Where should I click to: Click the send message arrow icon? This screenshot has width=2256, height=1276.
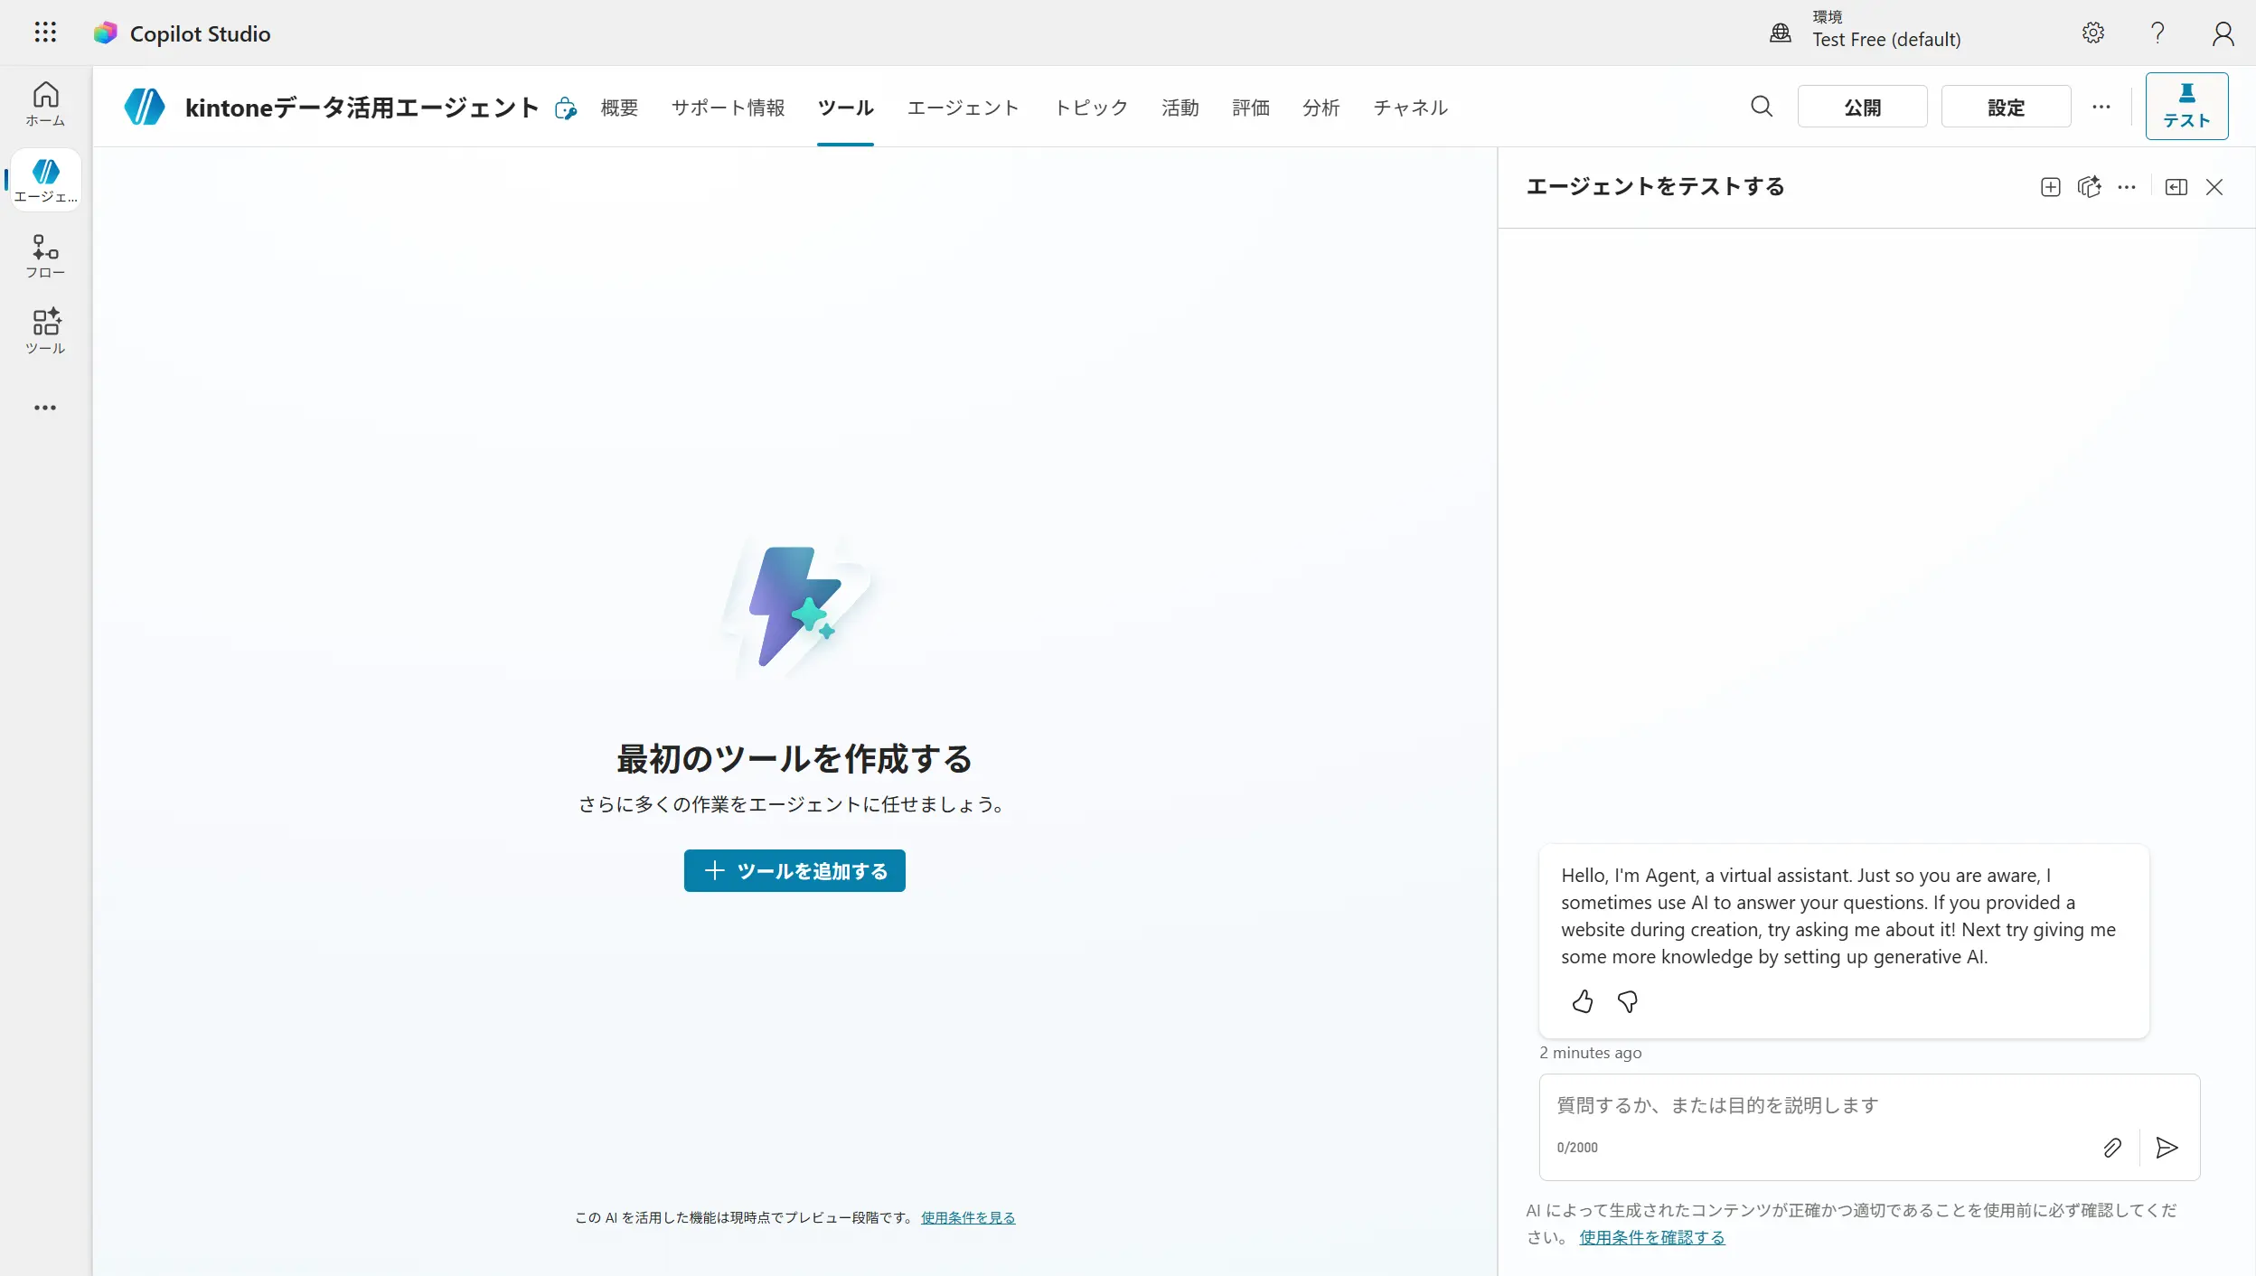[2167, 1148]
